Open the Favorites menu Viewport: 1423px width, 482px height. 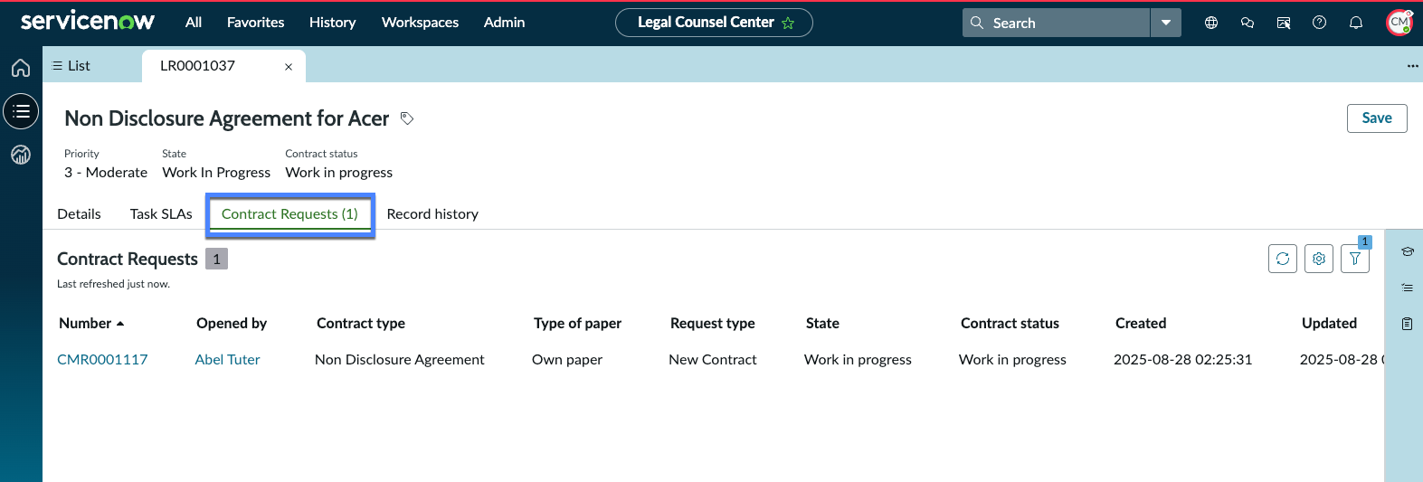coord(255,23)
